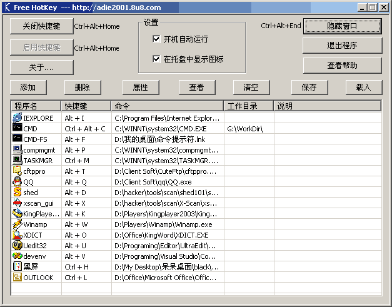392x307 pixels.
Task: Click the 黑屏 entry icon
Action: [18, 266]
